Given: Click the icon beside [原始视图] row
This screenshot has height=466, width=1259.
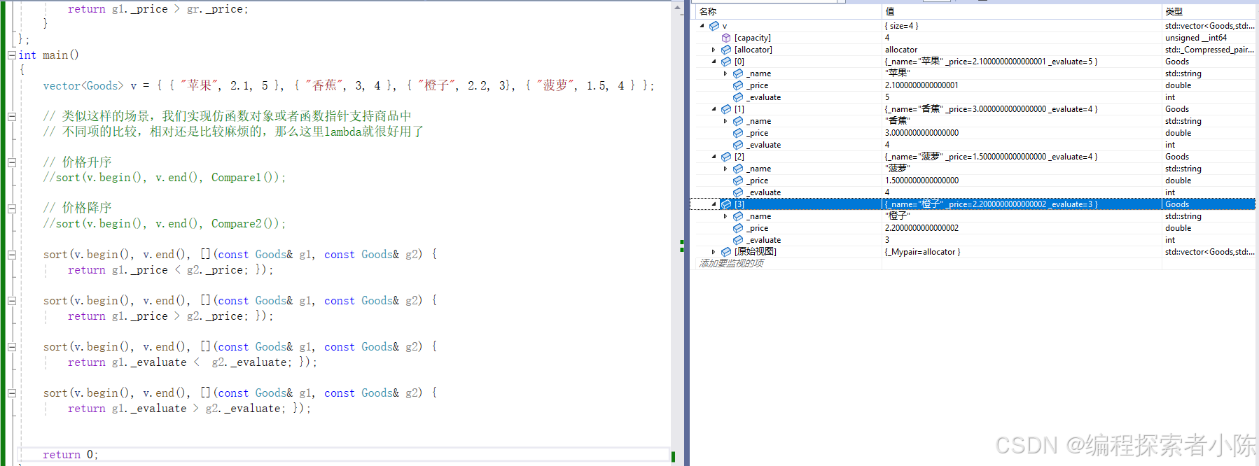Looking at the screenshot, I should [726, 252].
